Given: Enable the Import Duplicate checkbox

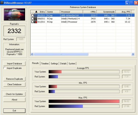Looking at the screenshot, I should click(5, 68).
